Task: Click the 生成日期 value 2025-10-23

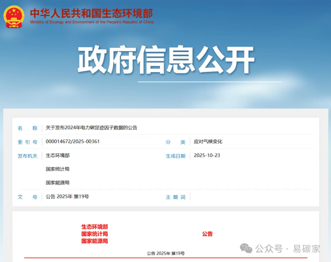Action: click(x=207, y=156)
